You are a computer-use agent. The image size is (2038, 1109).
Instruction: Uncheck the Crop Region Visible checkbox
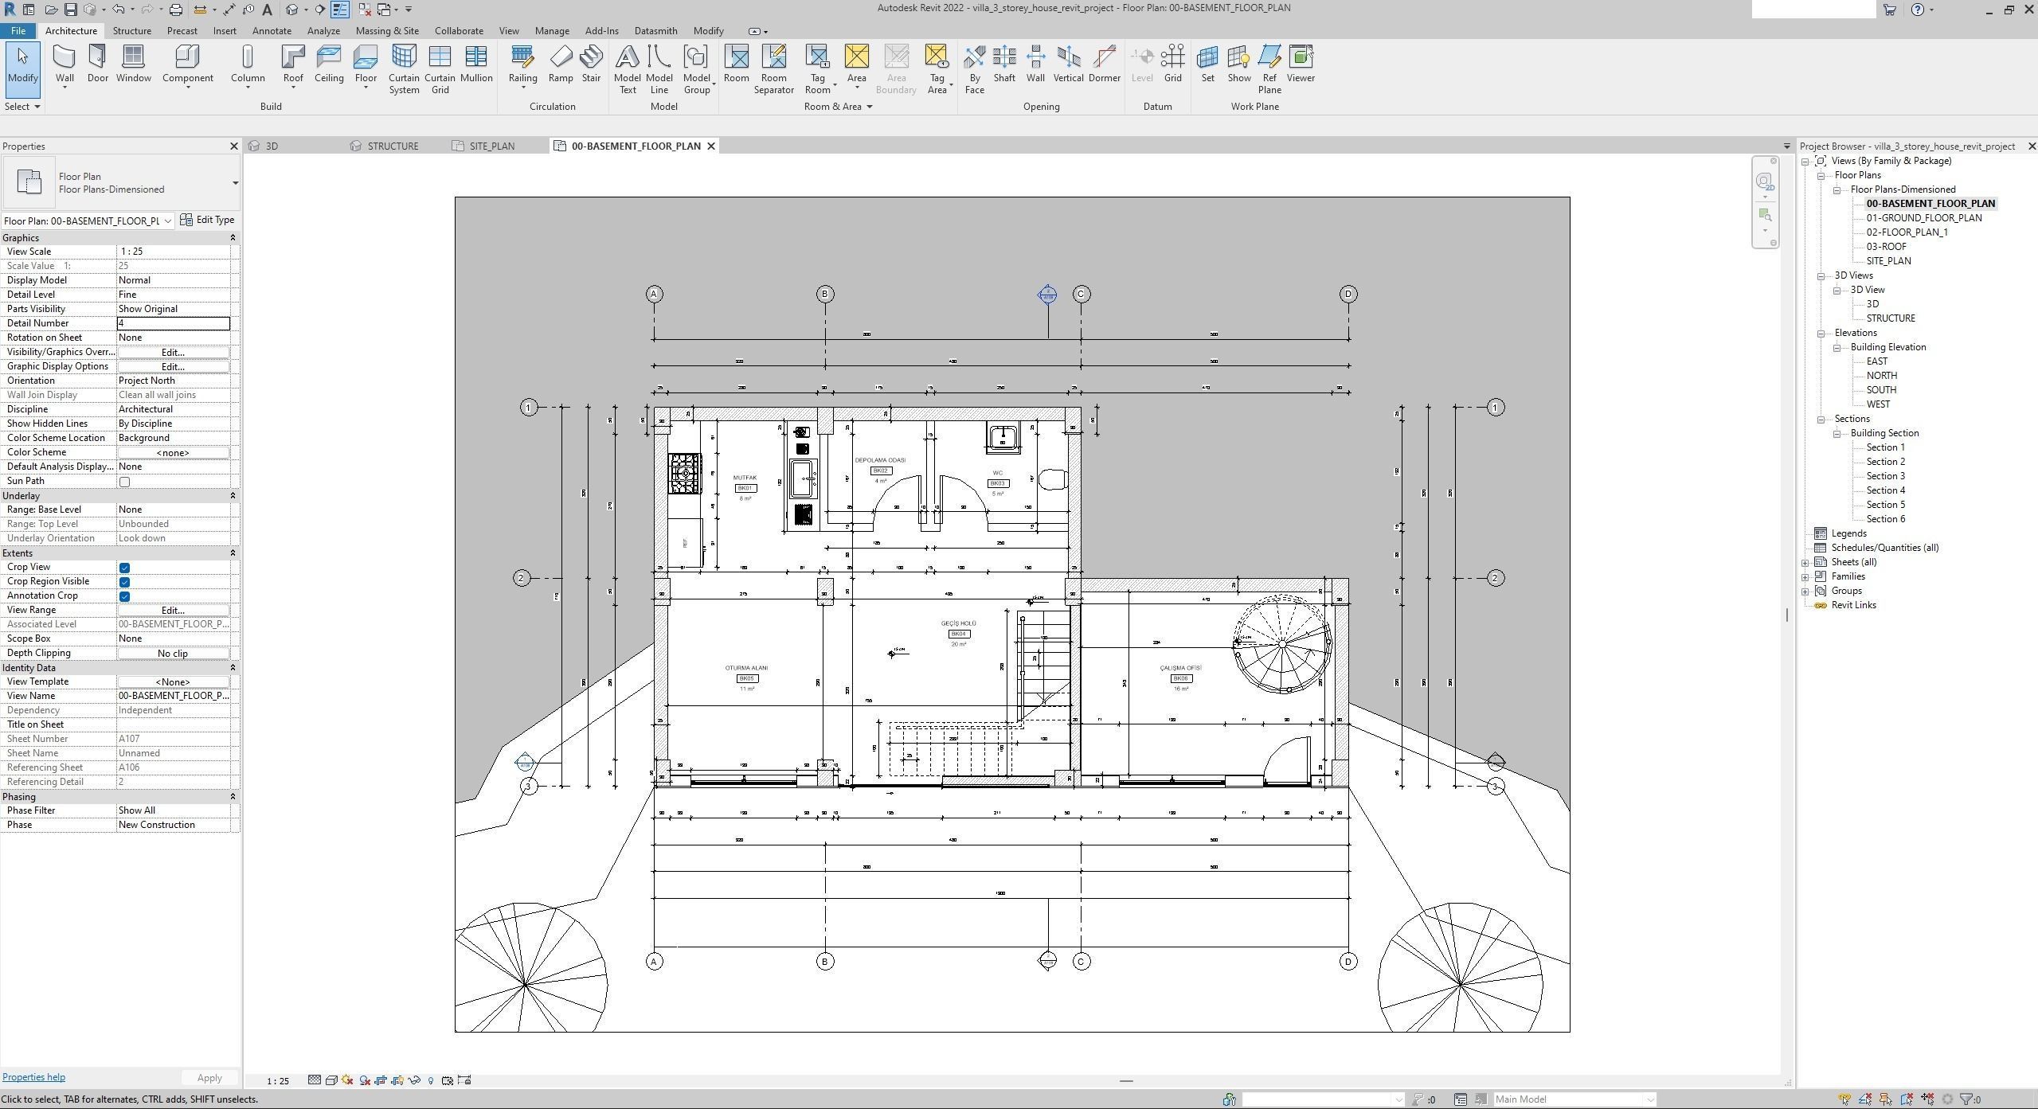(124, 582)
